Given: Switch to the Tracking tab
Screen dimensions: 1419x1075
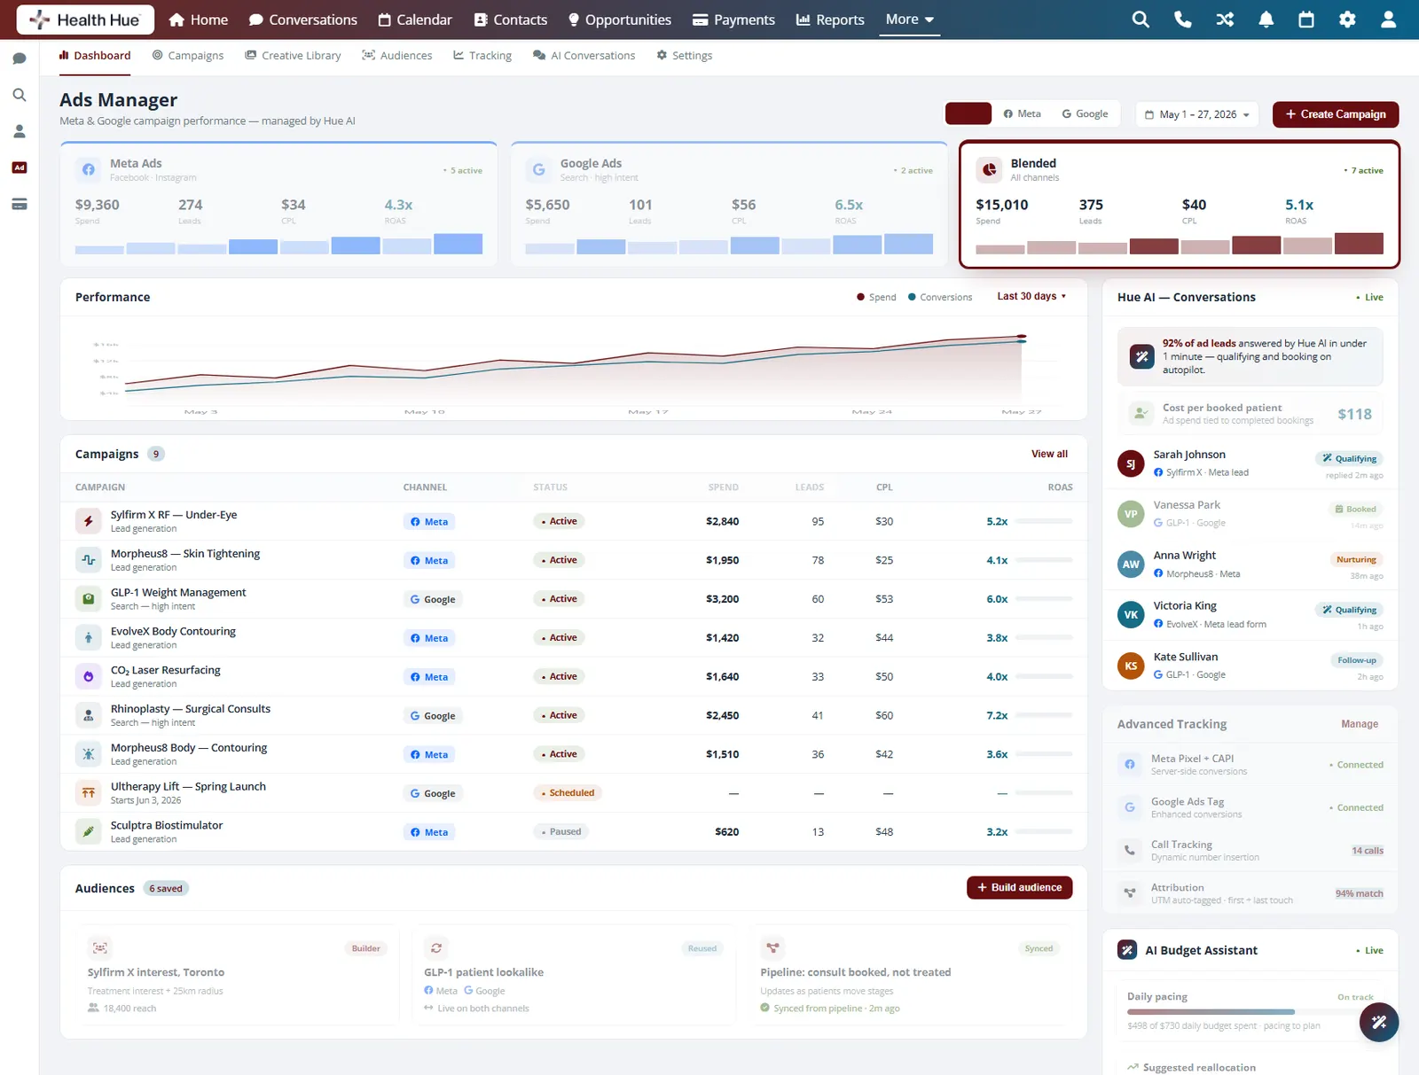Looking at the screenshot, I should click(482, 55).
